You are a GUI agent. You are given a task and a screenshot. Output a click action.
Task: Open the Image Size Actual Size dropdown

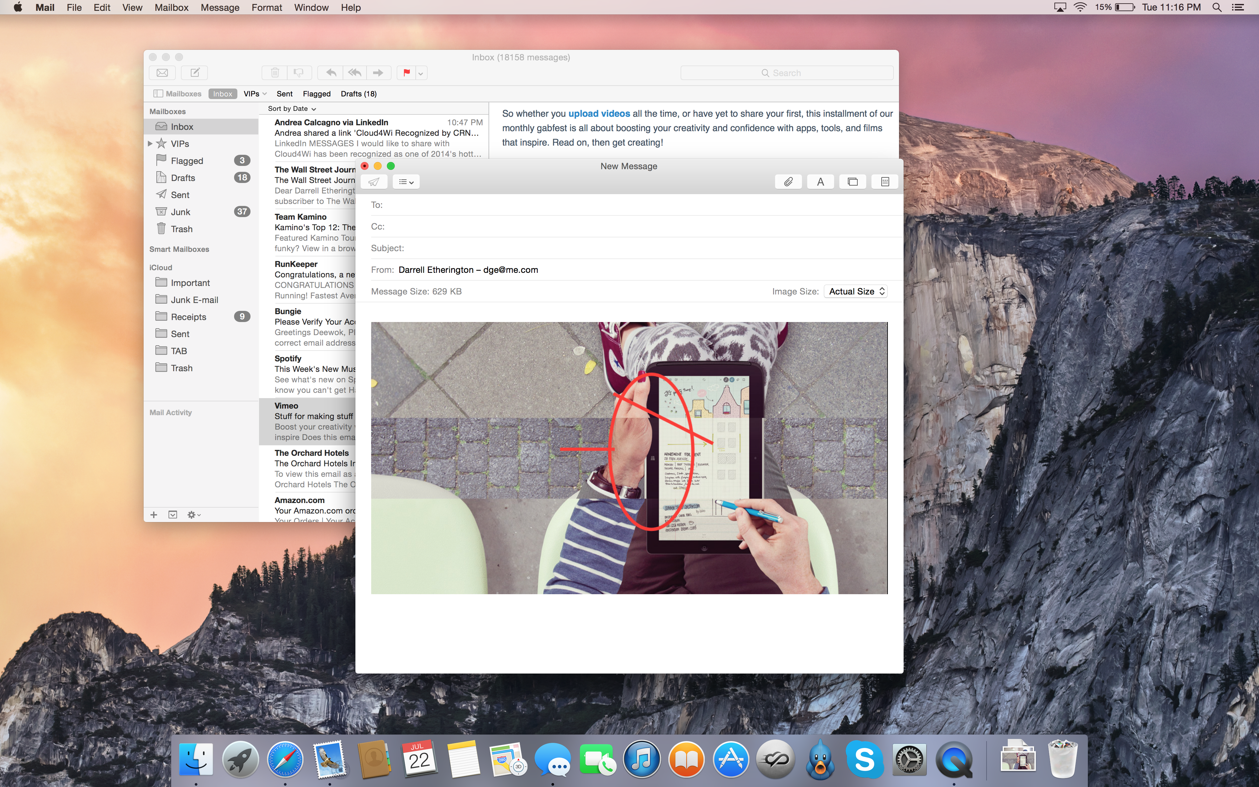856,292
